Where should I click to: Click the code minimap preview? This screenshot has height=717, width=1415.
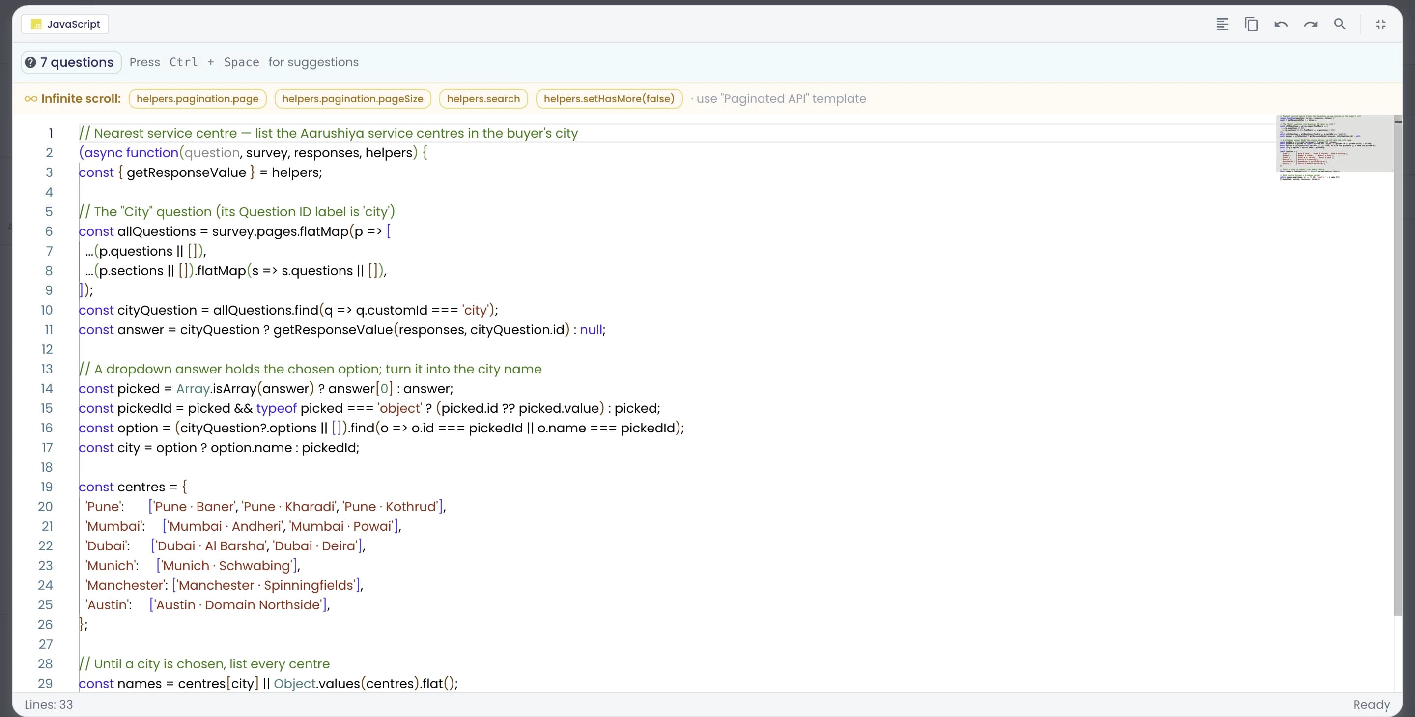(x=1334, y=147)
